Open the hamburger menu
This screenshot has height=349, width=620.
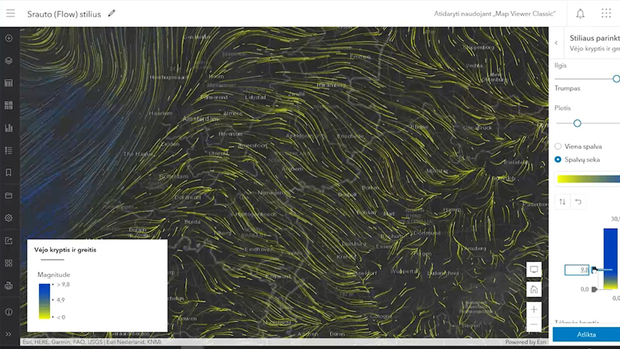[11, 14]
